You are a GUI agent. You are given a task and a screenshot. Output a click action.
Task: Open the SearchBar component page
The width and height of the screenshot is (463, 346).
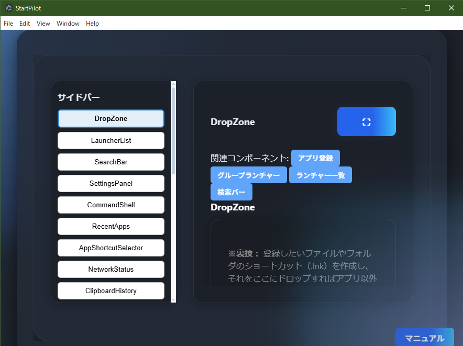pos(111,162)
